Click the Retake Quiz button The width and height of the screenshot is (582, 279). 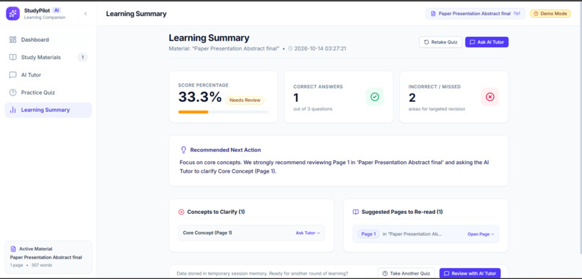(x=440, y=42)
